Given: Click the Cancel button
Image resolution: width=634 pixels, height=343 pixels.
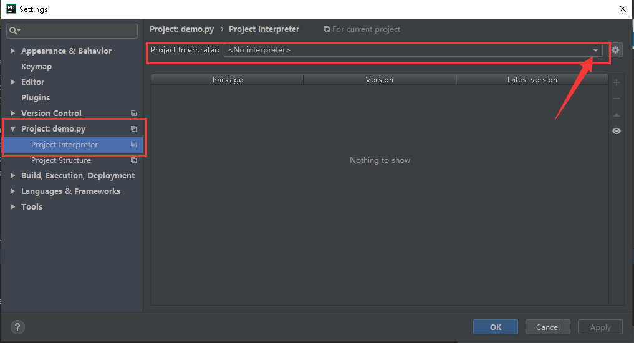Looking at the screenshot, I should click(x=548, y=327).
